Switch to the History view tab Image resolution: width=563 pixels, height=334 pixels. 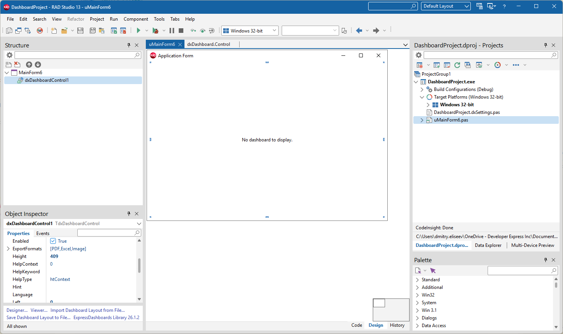[397, 325]
